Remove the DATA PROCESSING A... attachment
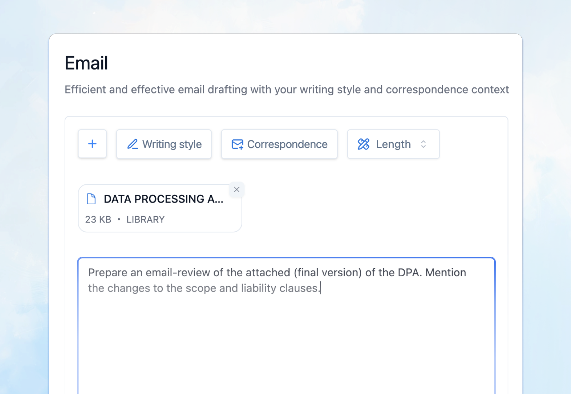 (237, 189)
